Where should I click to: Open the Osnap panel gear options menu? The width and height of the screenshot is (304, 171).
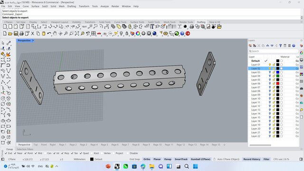tap(302, 149)
